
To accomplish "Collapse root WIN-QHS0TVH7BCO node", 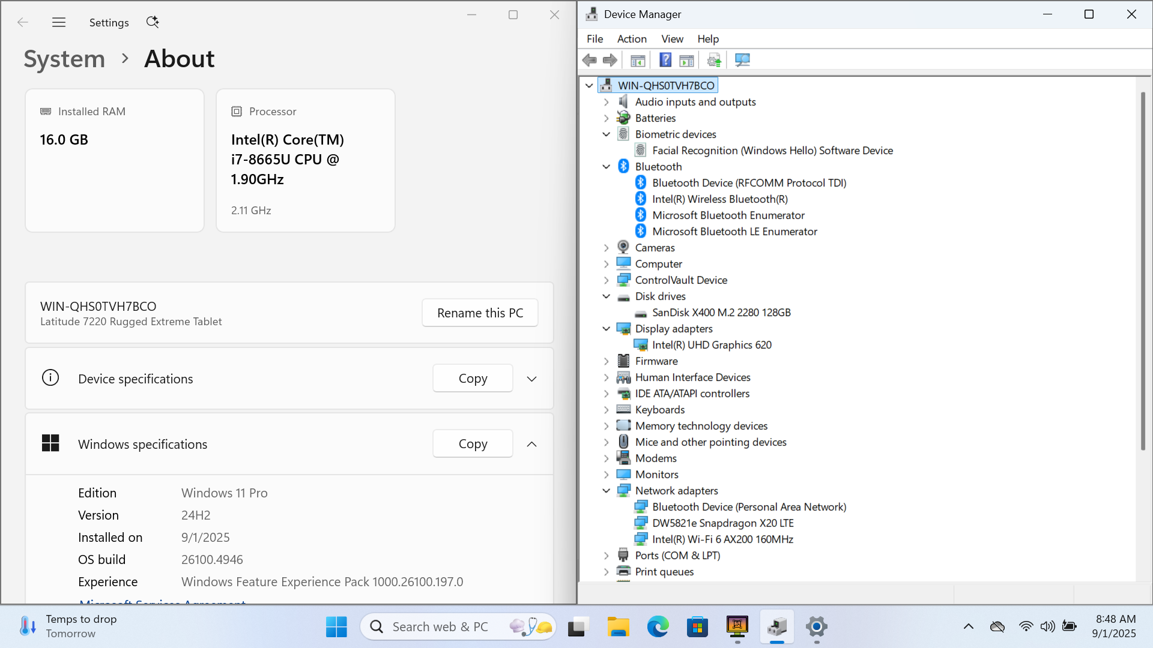I will click(589, 86).
